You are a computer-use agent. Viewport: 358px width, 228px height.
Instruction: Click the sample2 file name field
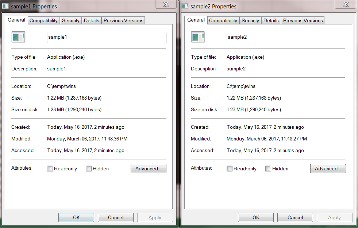pos(286,37)
